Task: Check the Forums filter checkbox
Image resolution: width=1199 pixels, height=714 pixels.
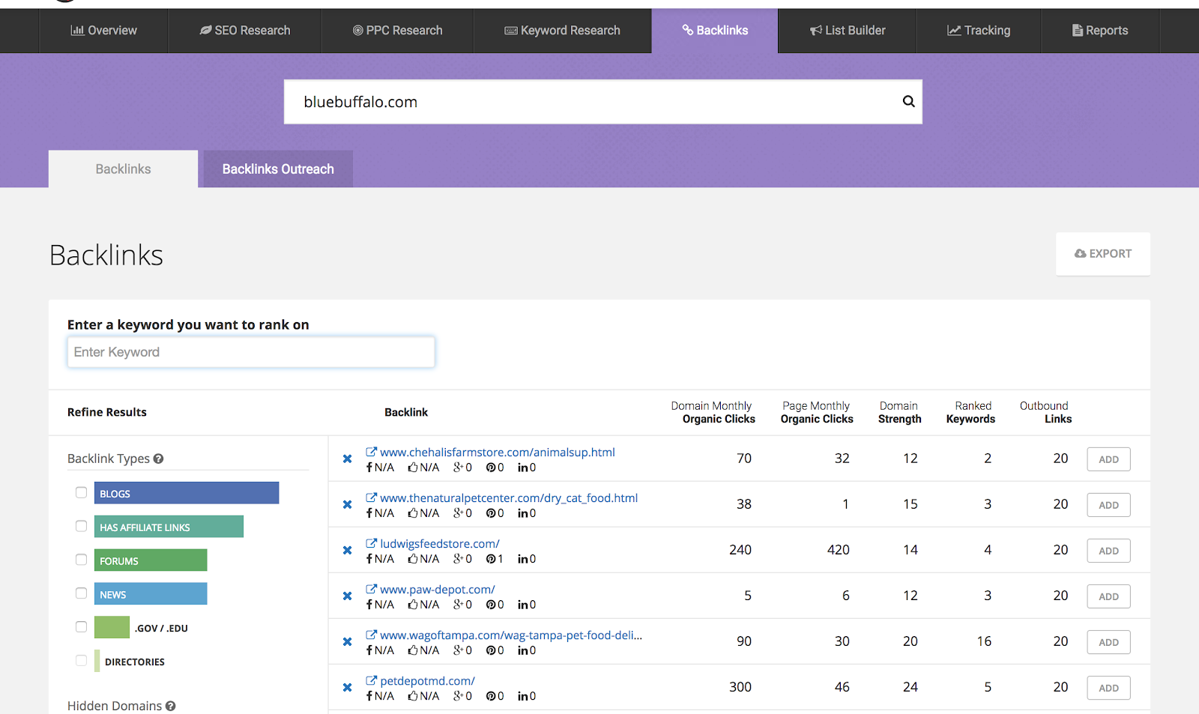Action: pyautogui.click(x=81, y=560)
